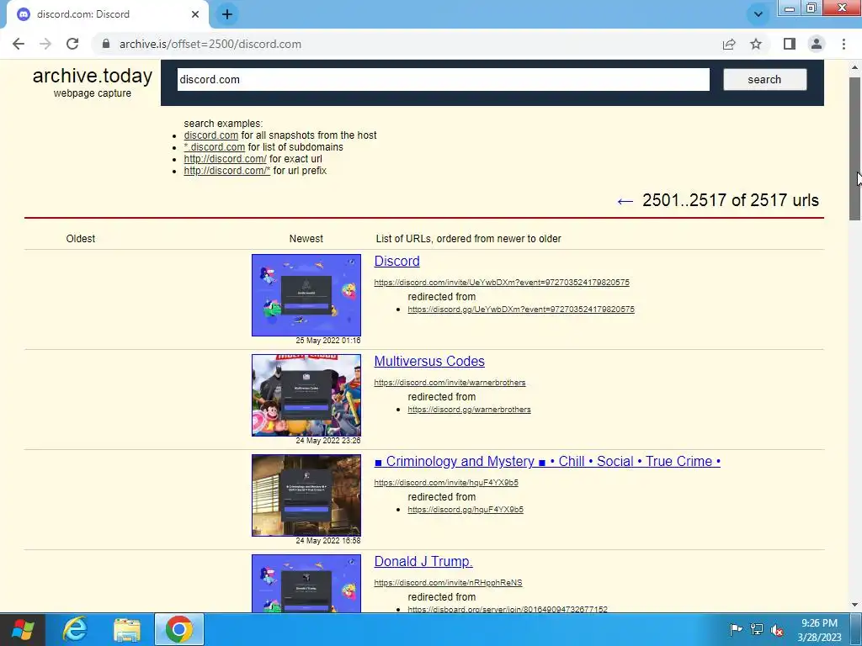862x646 pixels.
Task: Click the search button
Action: click(x=764, y=80)
